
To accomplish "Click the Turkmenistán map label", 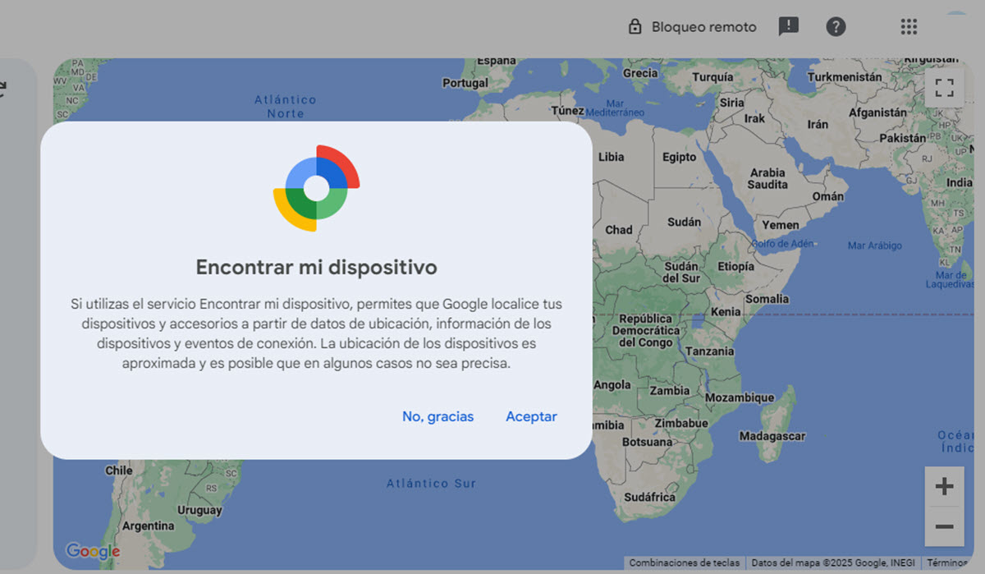I will point(845,76).
